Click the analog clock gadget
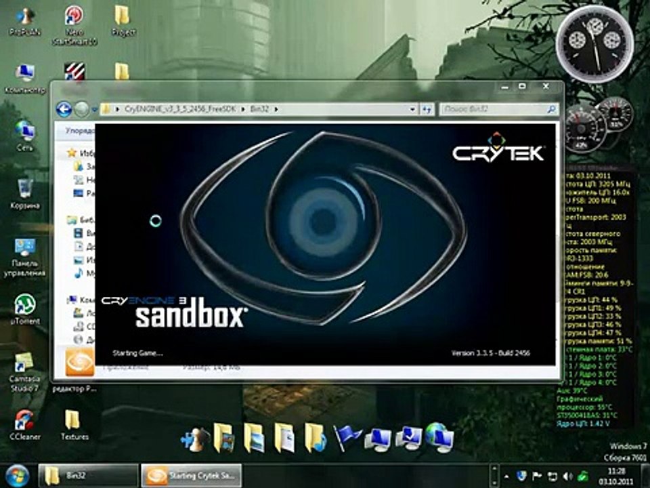Image resolution: width=650 pixels, height=488 pixels. pyautogui.click(x=594, y=43)
